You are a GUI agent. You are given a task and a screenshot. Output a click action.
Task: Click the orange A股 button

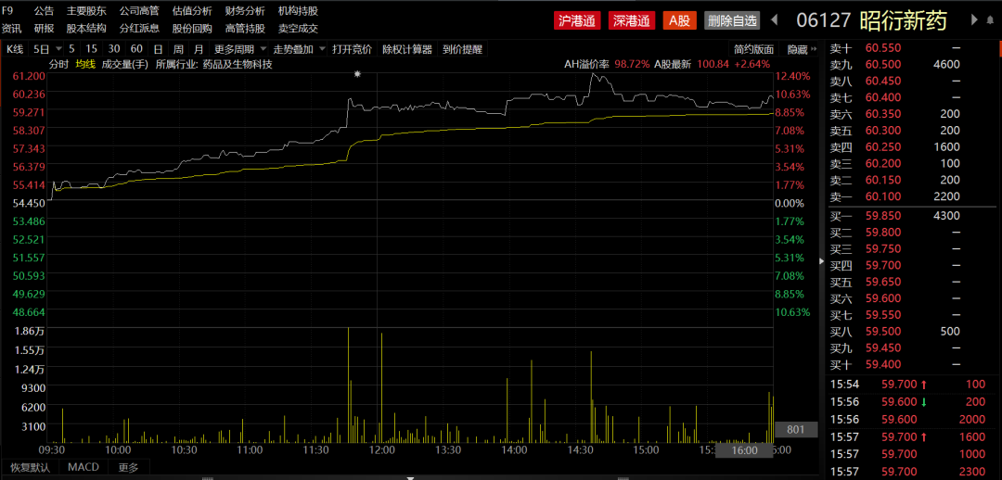pyautogui.click(x=679, y=20)
